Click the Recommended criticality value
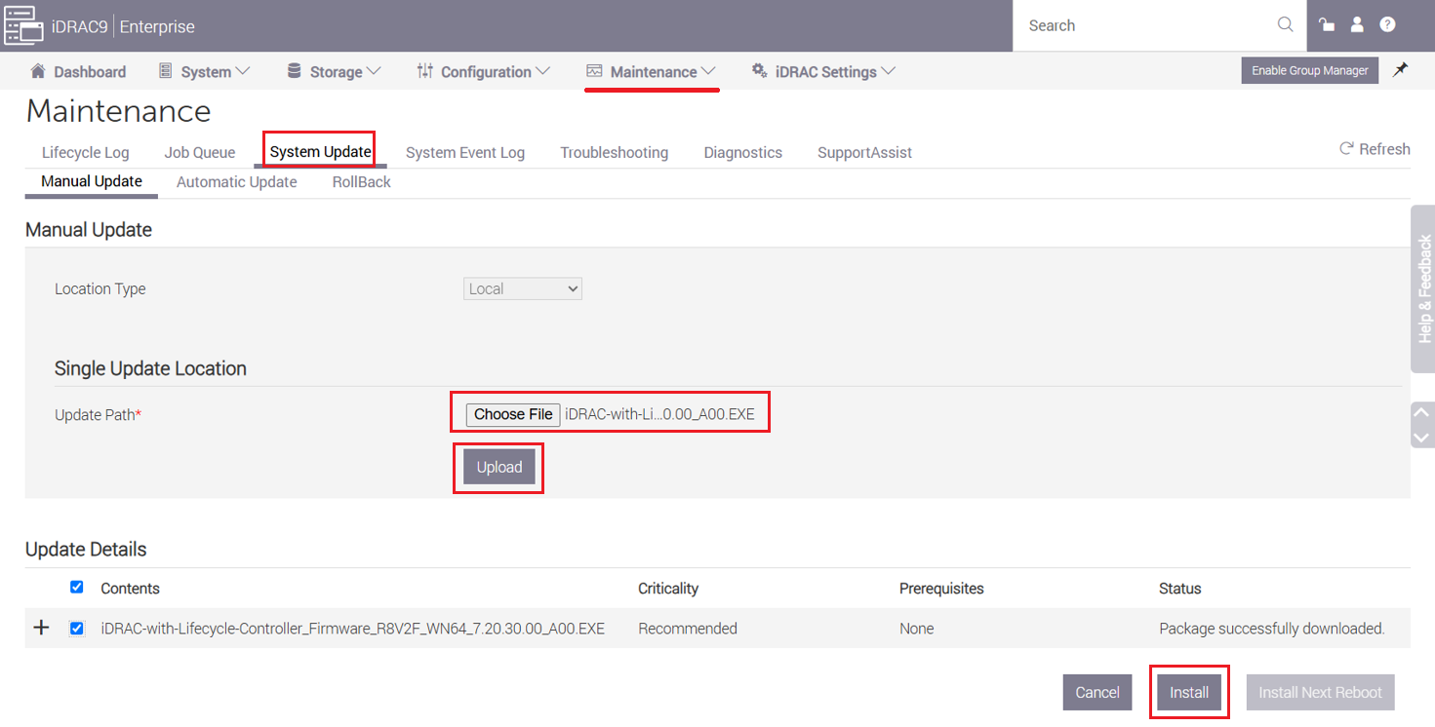 (688, 629)
